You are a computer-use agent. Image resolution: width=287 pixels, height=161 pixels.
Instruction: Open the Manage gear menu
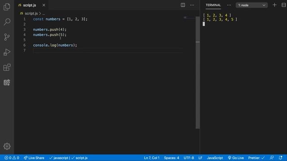click(7, 146)
